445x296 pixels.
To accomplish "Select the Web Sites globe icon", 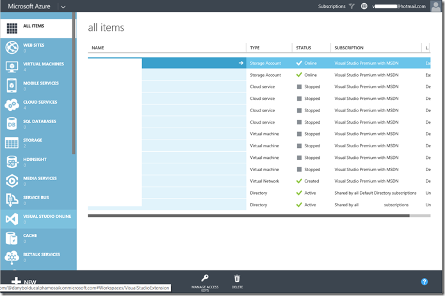I will pos(12,47).
